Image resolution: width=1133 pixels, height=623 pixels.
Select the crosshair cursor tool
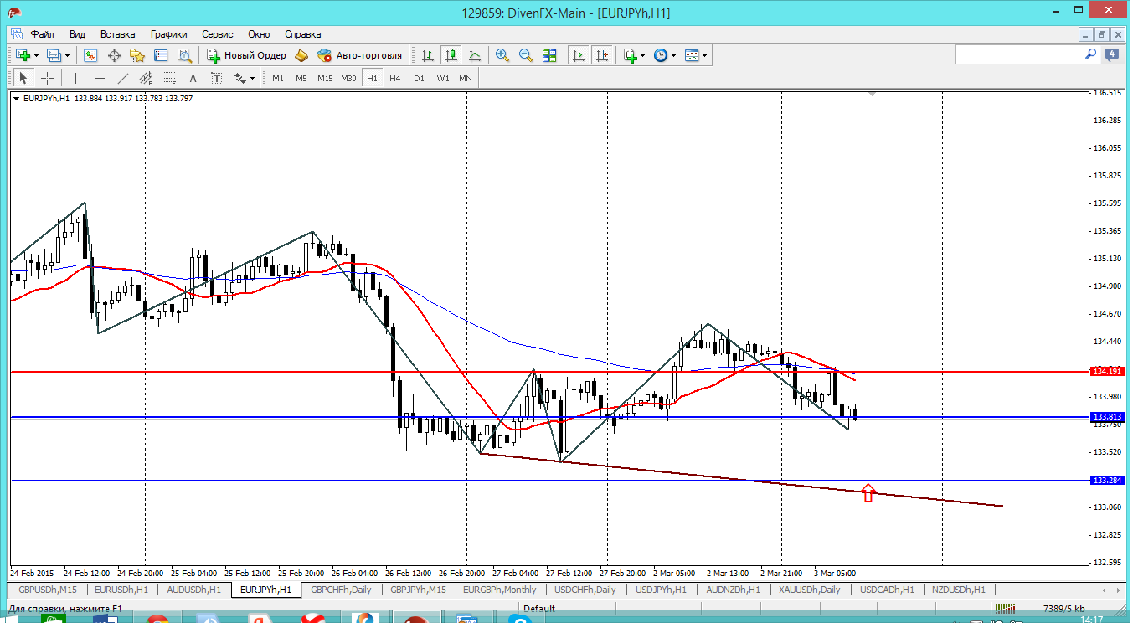tap(48, 78)
